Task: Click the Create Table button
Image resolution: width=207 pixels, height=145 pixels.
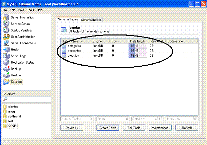Action: pos(108,128)
